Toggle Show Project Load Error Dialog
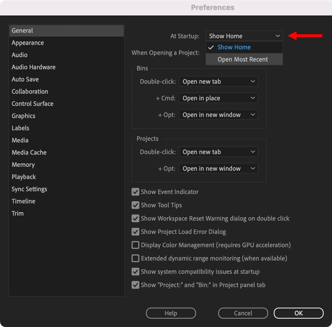The height and width of the screenshot is (327, 332). 135,232
